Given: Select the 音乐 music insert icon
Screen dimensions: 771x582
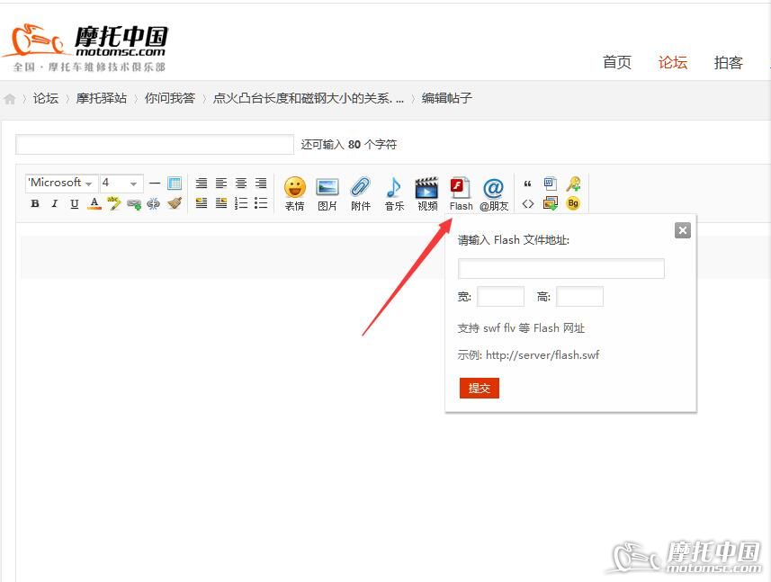Looking at the screenshot, I should (393, 191).
